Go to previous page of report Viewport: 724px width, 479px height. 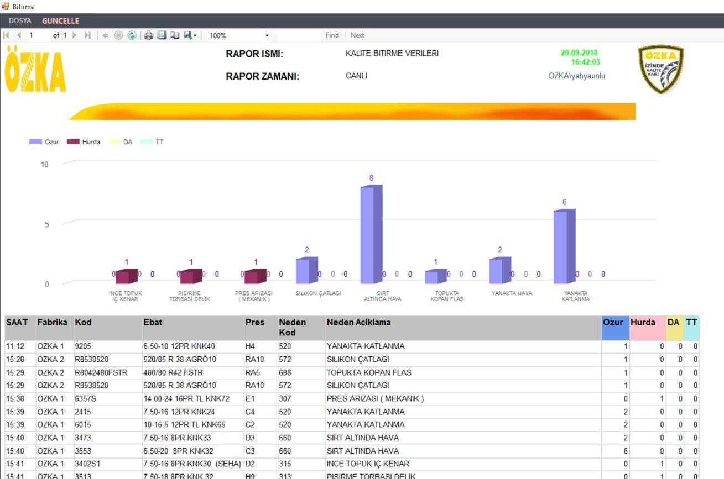click(x=19, y=35)
